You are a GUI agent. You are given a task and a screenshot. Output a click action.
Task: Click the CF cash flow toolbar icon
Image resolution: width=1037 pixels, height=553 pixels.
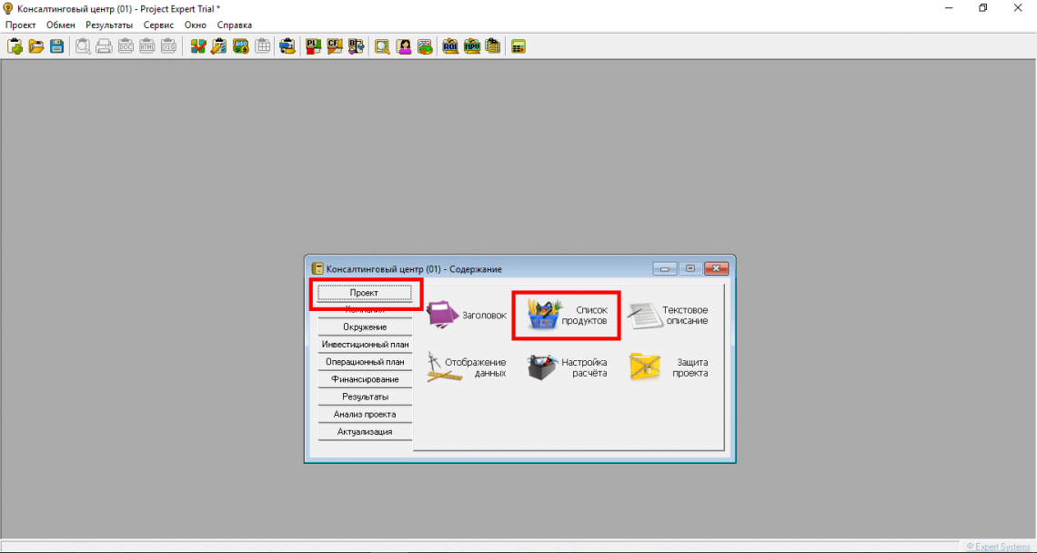(335, 46)
